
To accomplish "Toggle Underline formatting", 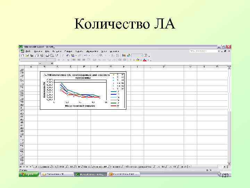I will coord(68,60).
